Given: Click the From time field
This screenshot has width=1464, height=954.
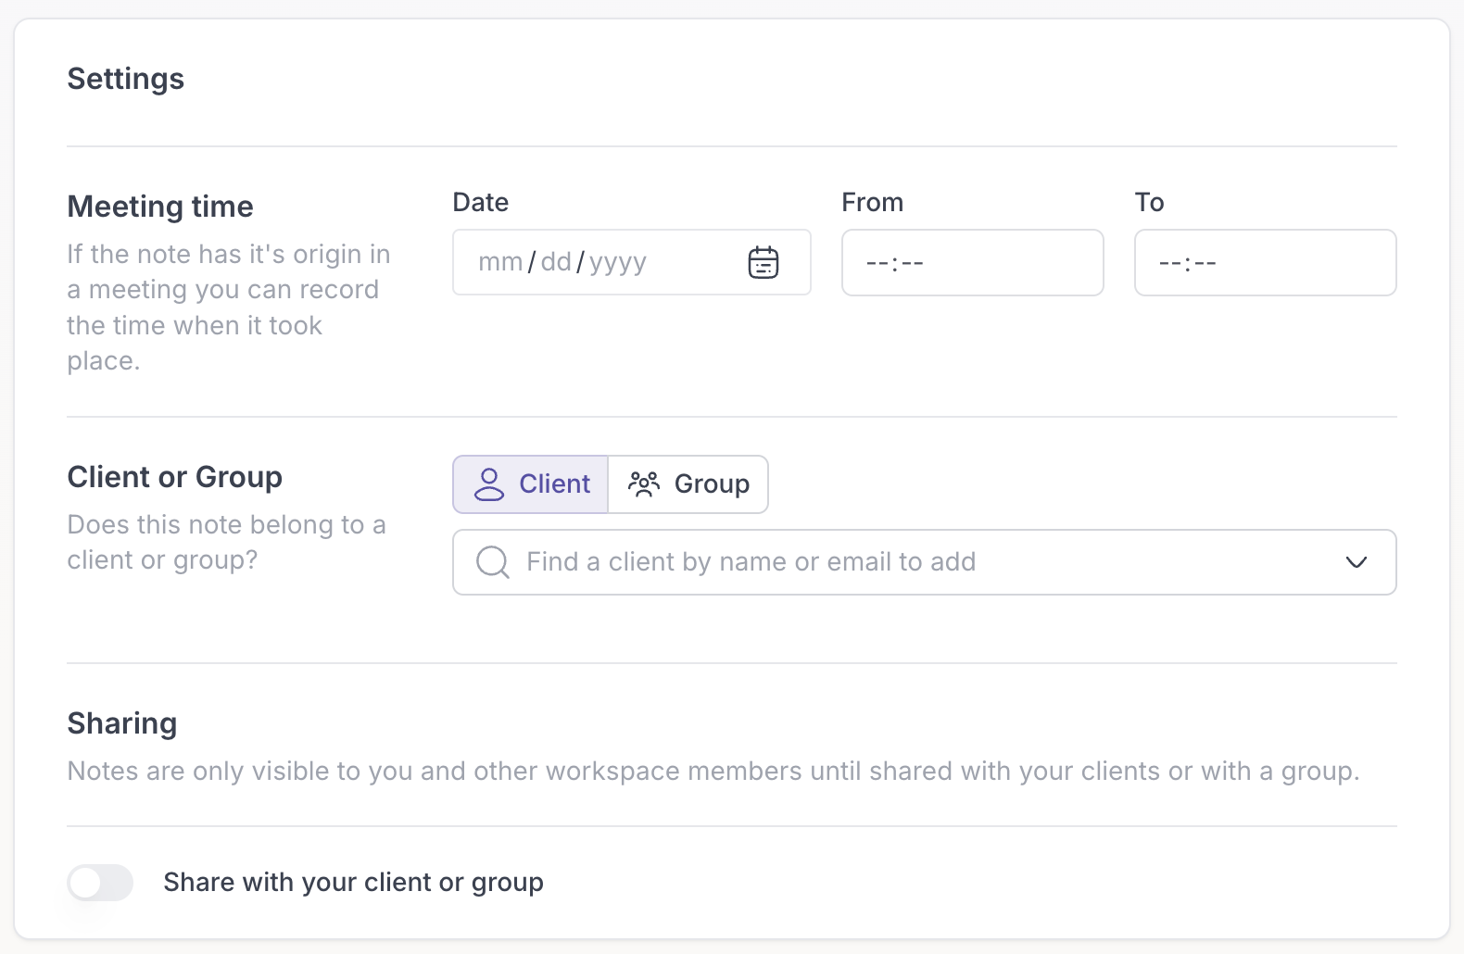Looking at the screenshot, I should point(972,263).
